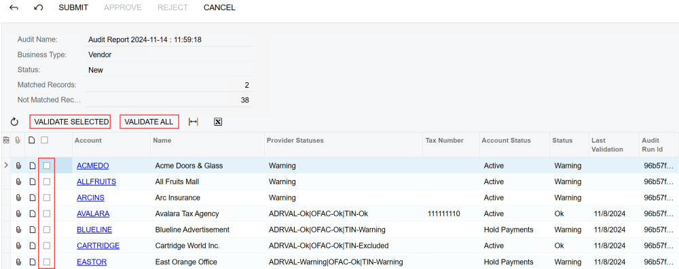Check the EASTOR row checkbox
Viewport: 679px width, 269px height.
tap(47, 262)
